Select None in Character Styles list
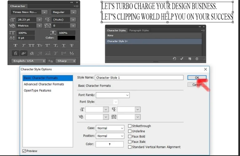The height and width of the screenshot is (156, 240). [x=153, y=36]
